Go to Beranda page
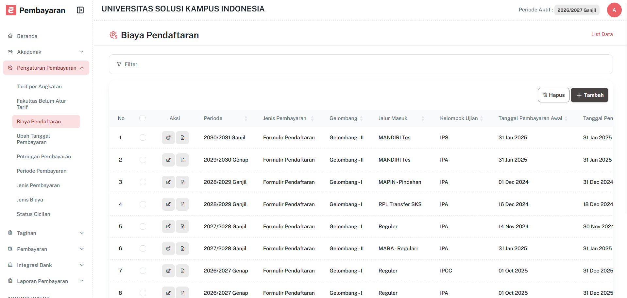Viewport: 627px width, 298px height. click(27, 36)
